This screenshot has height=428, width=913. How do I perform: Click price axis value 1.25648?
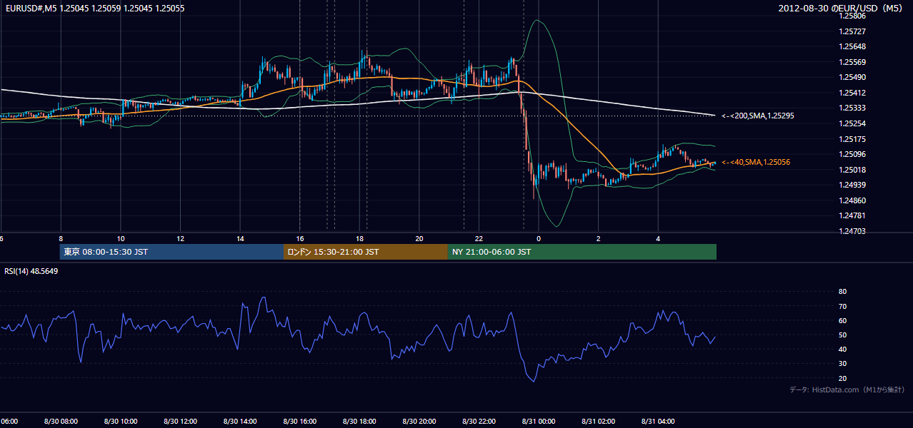[x=852, y=47]
